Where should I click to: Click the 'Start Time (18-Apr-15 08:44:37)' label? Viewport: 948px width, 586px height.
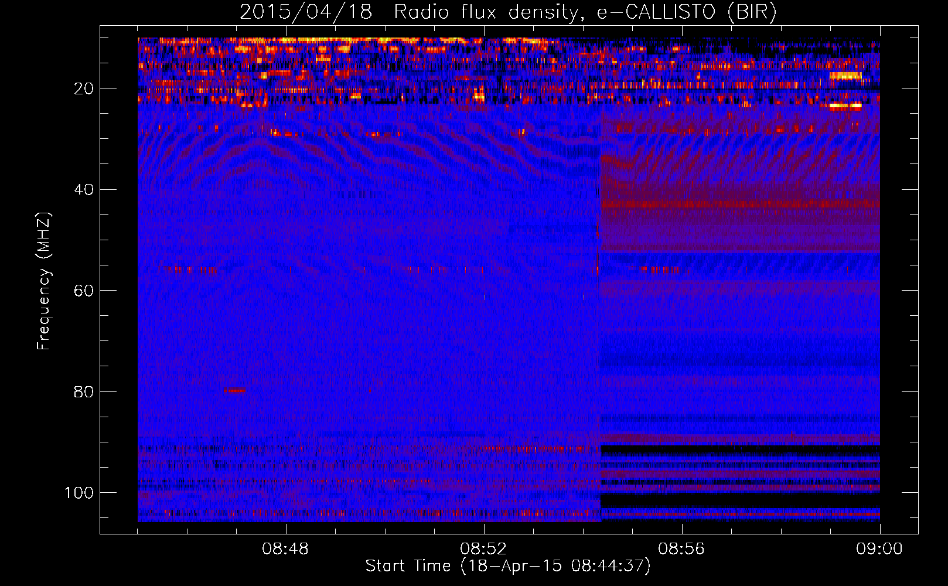(x=508, y=566)
